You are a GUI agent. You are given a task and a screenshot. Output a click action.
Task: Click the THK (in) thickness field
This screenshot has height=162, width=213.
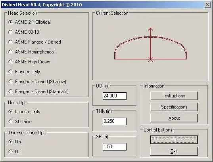[115, 121]
